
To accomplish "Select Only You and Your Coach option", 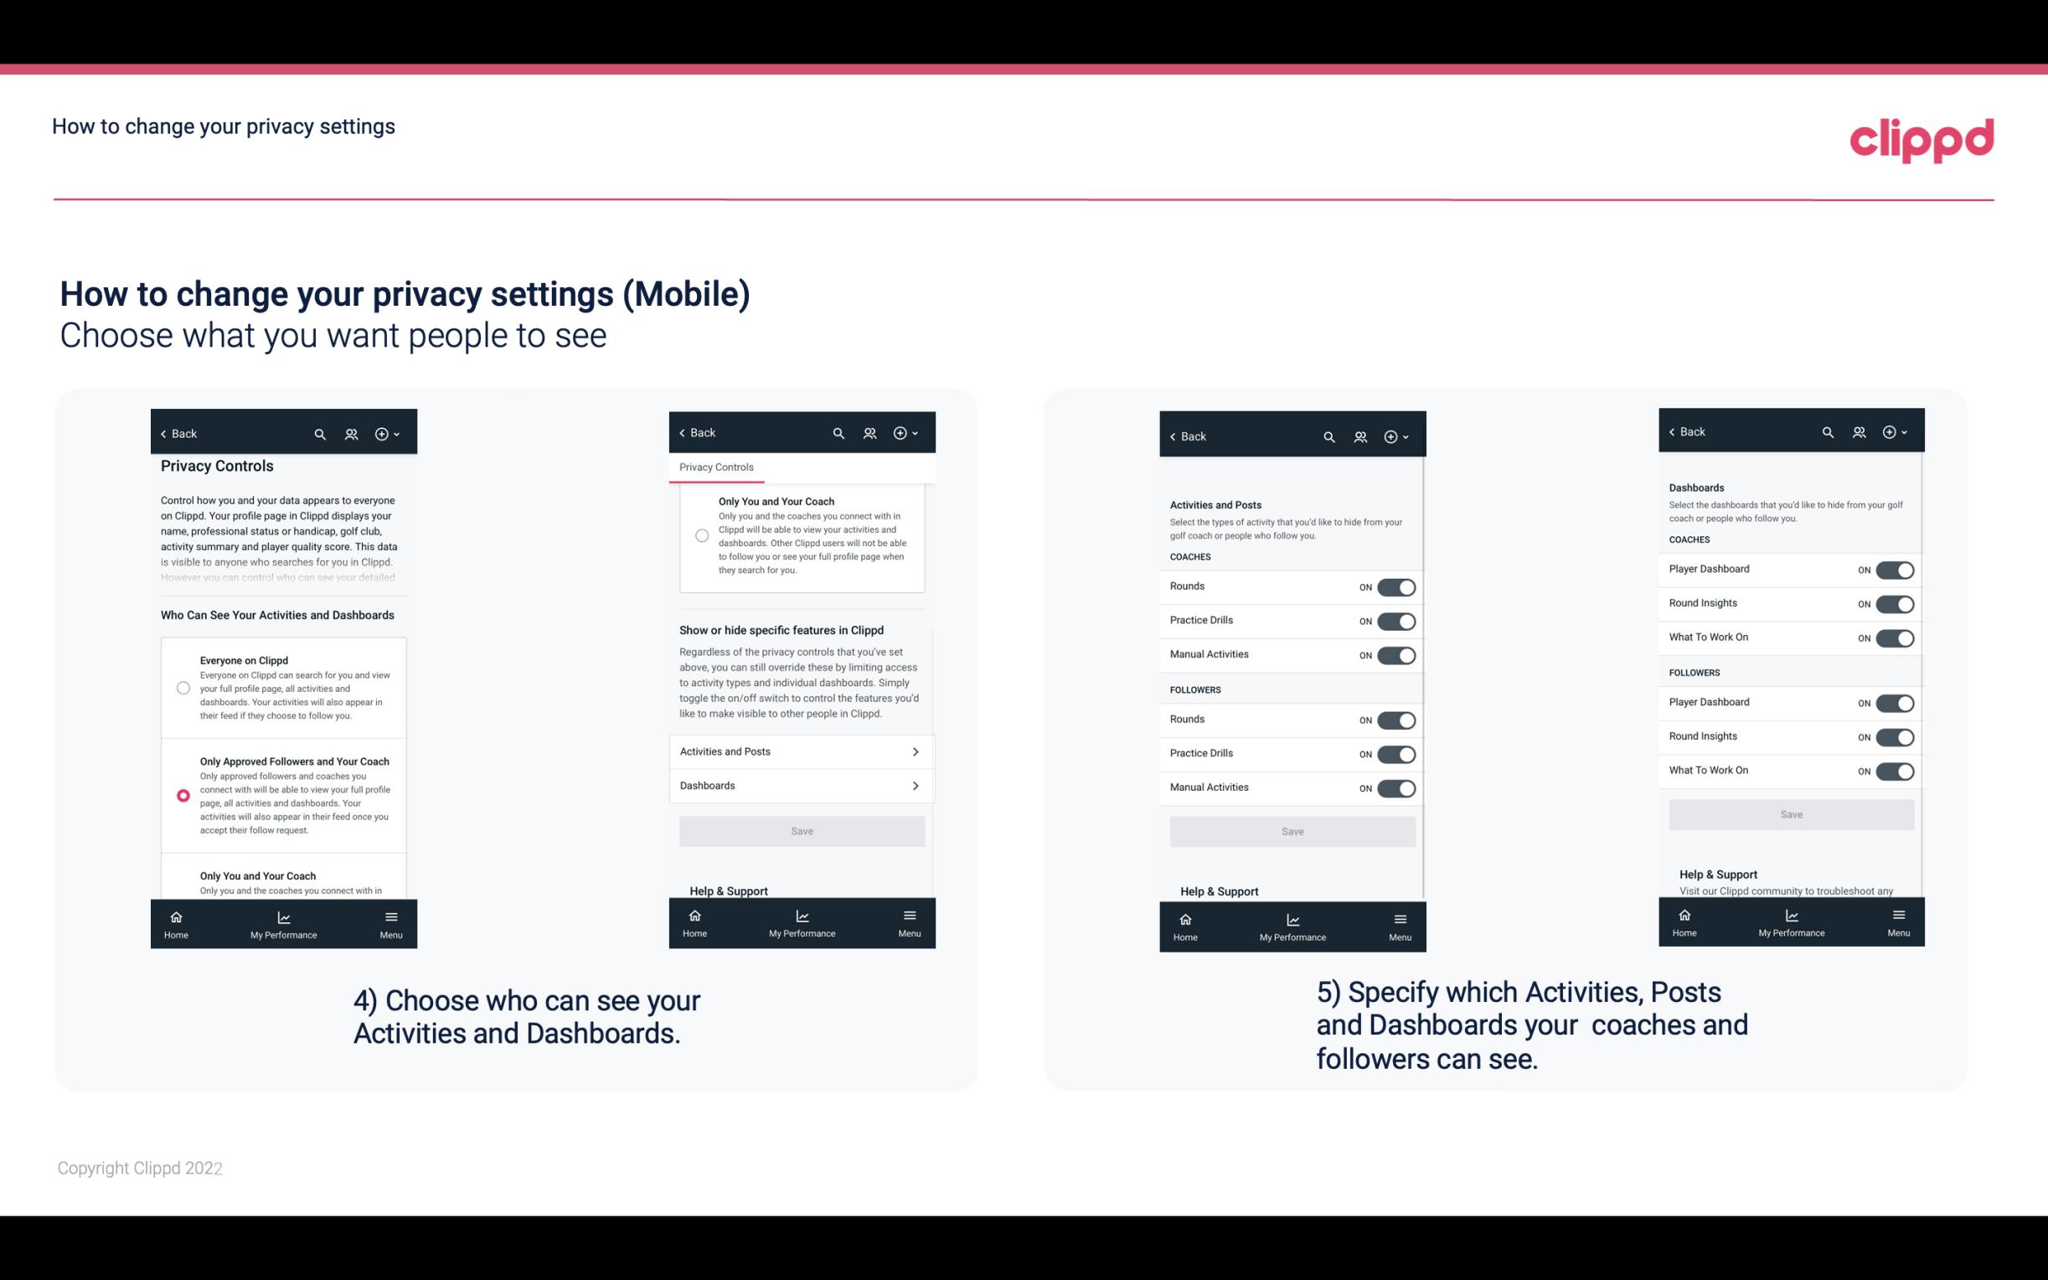I will point(182,882).
